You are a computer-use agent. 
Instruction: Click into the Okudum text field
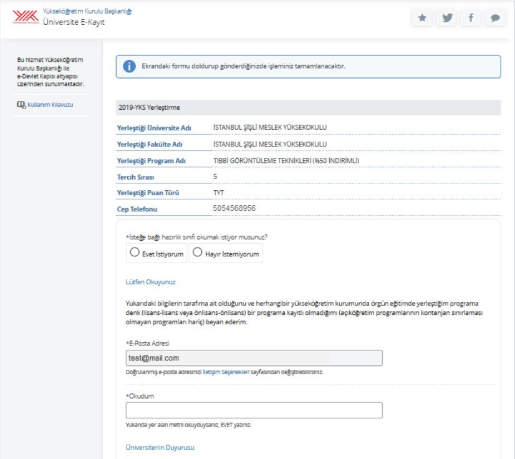coord(254,410)
